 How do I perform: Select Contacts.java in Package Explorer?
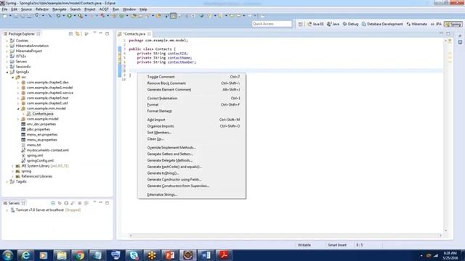[43, 114]
